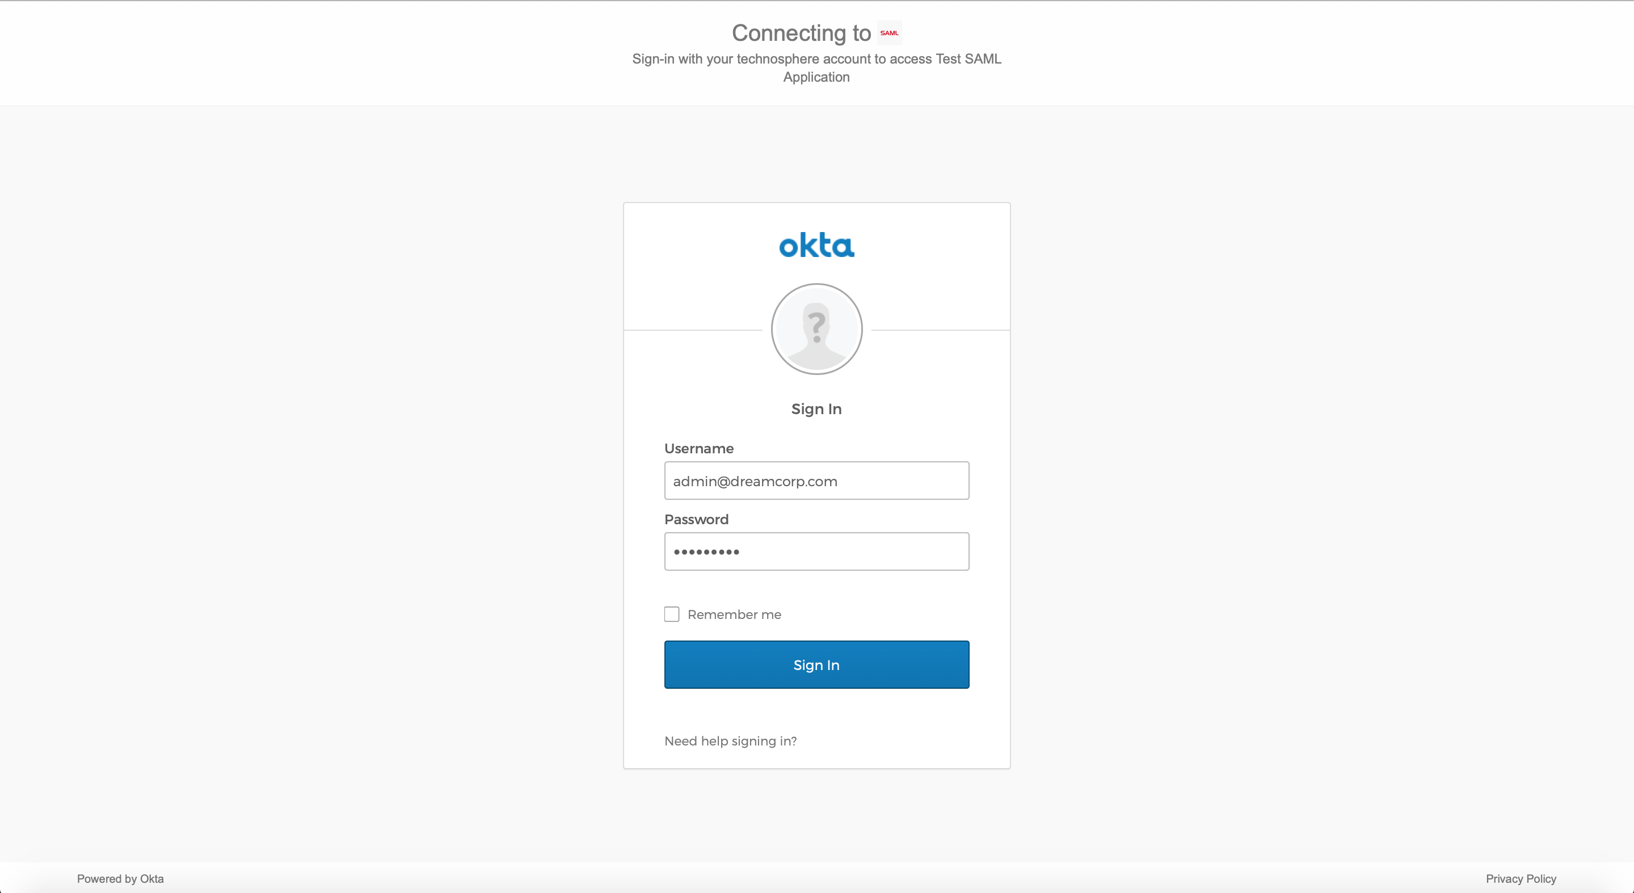
Task: Click the red SAML application icon
Action: click(x=889, y=33)
